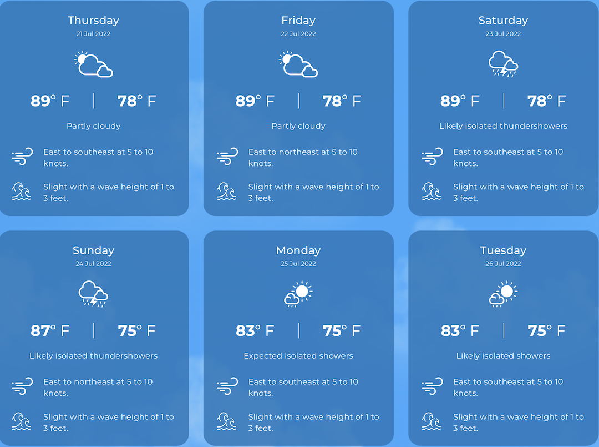This screenshot has width=599, height=447.
Task: Click the wind icon in Saturday's card
Action: pos(432,157)
